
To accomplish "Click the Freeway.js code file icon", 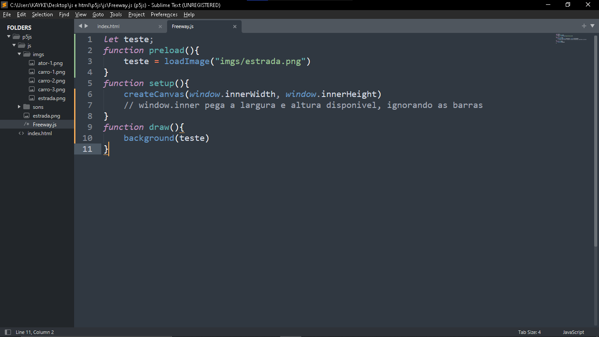I will pos(26,125).
